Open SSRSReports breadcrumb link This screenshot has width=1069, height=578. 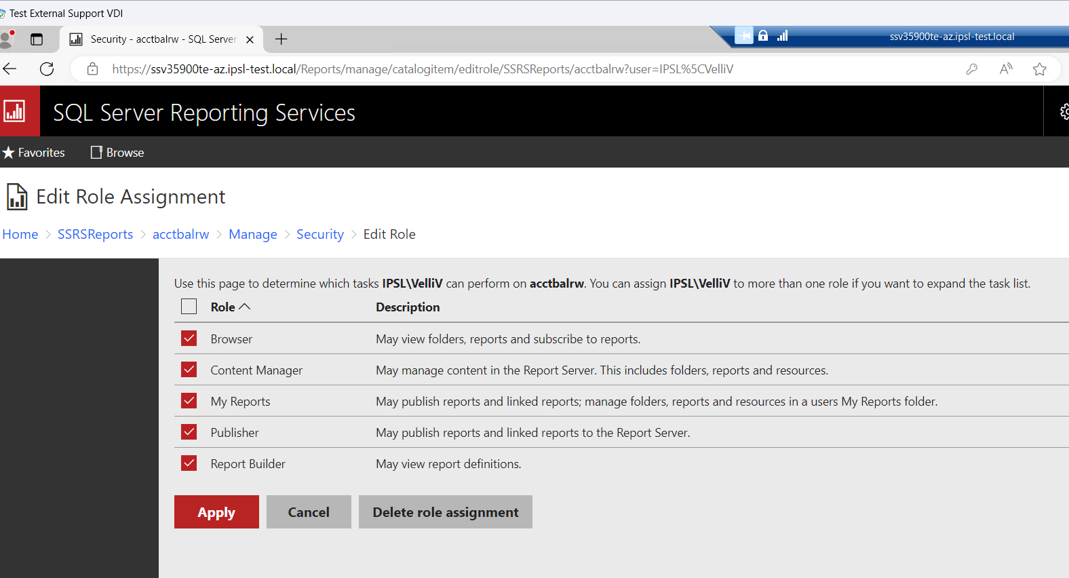96,234
